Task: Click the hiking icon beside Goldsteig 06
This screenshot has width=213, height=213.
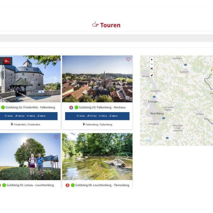Action: 68,185
